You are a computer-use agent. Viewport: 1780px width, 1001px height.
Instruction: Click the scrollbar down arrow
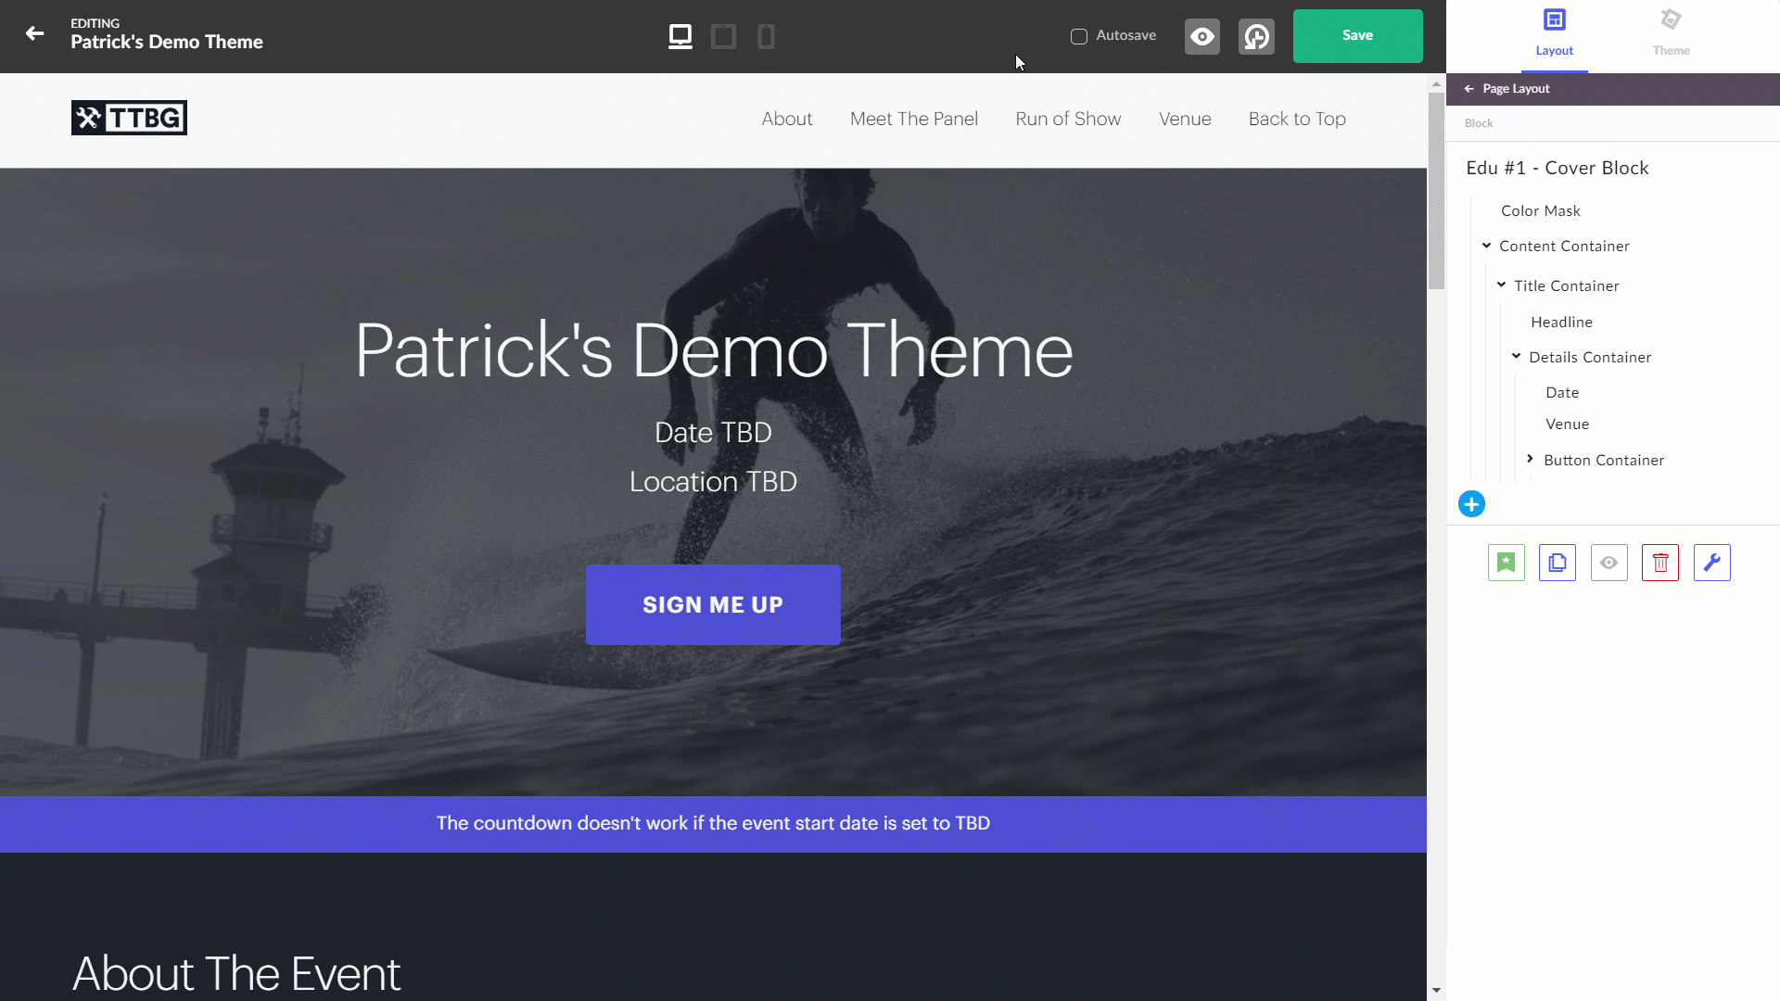pos(1436,990)
